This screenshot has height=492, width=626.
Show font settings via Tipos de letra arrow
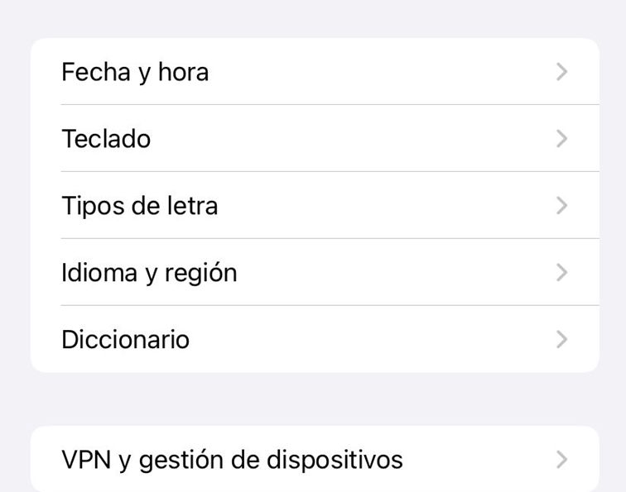pyautogui.click(x=562, y=206)
